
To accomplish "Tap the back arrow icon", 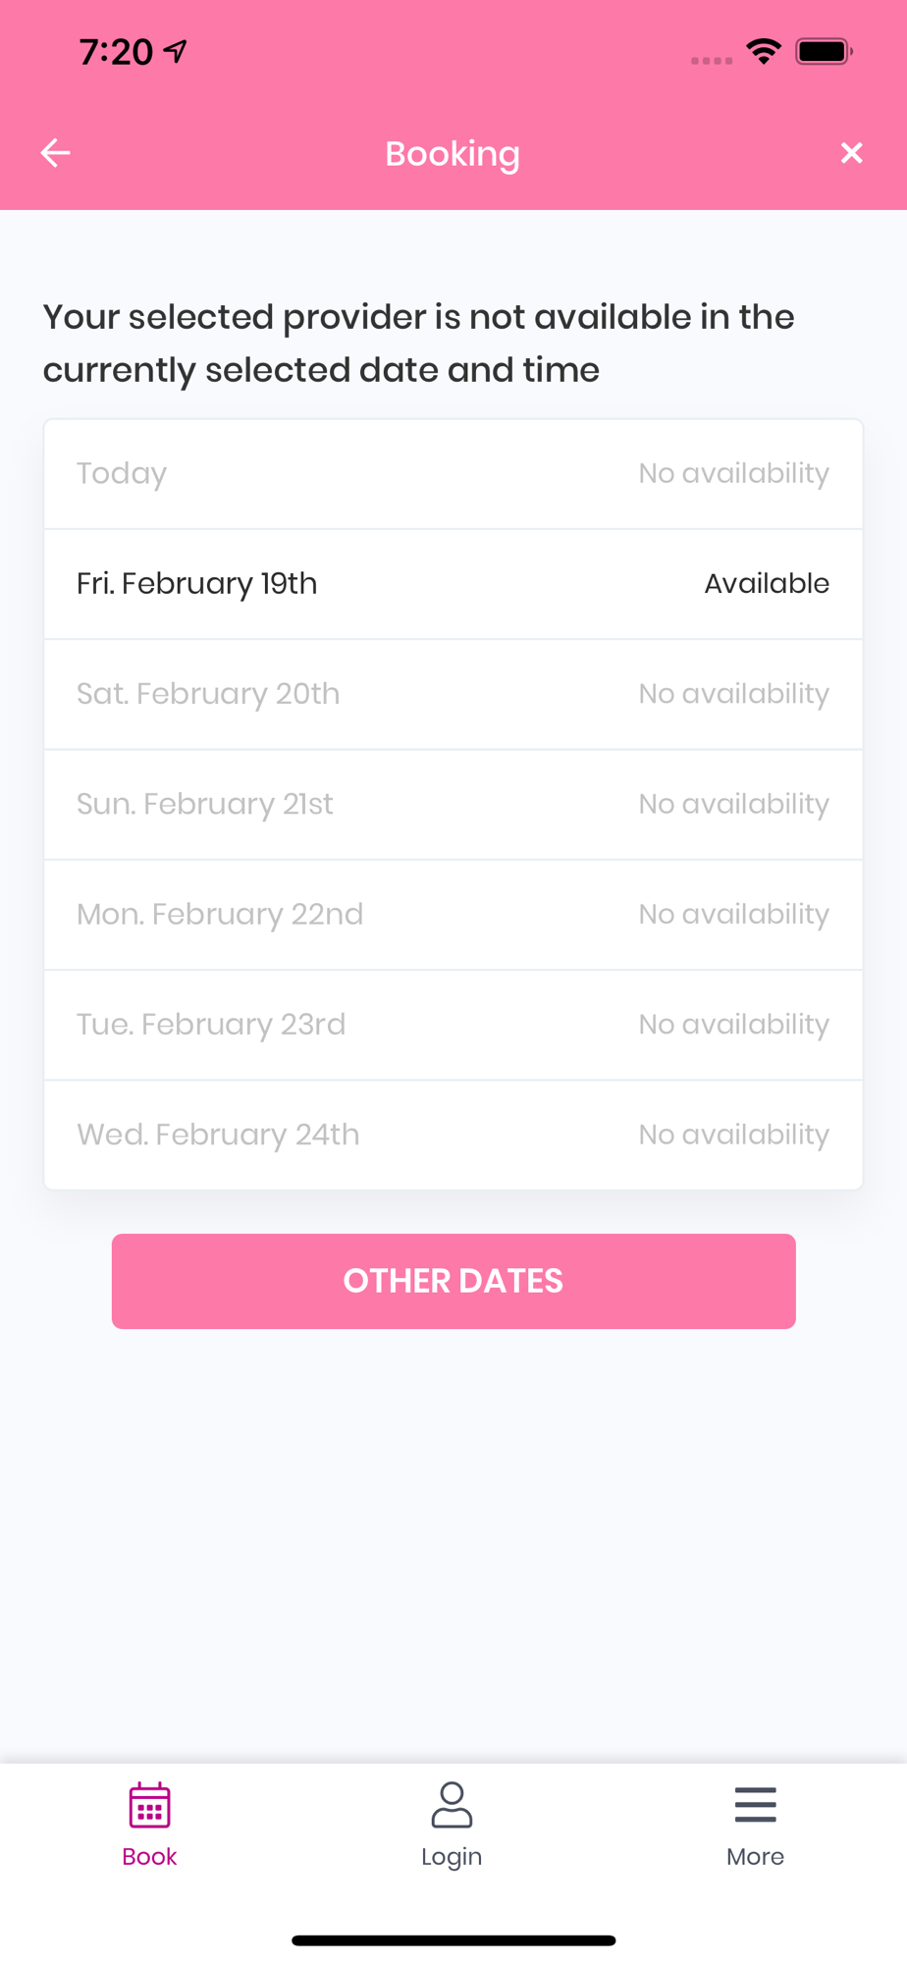I will click(55, 153).
